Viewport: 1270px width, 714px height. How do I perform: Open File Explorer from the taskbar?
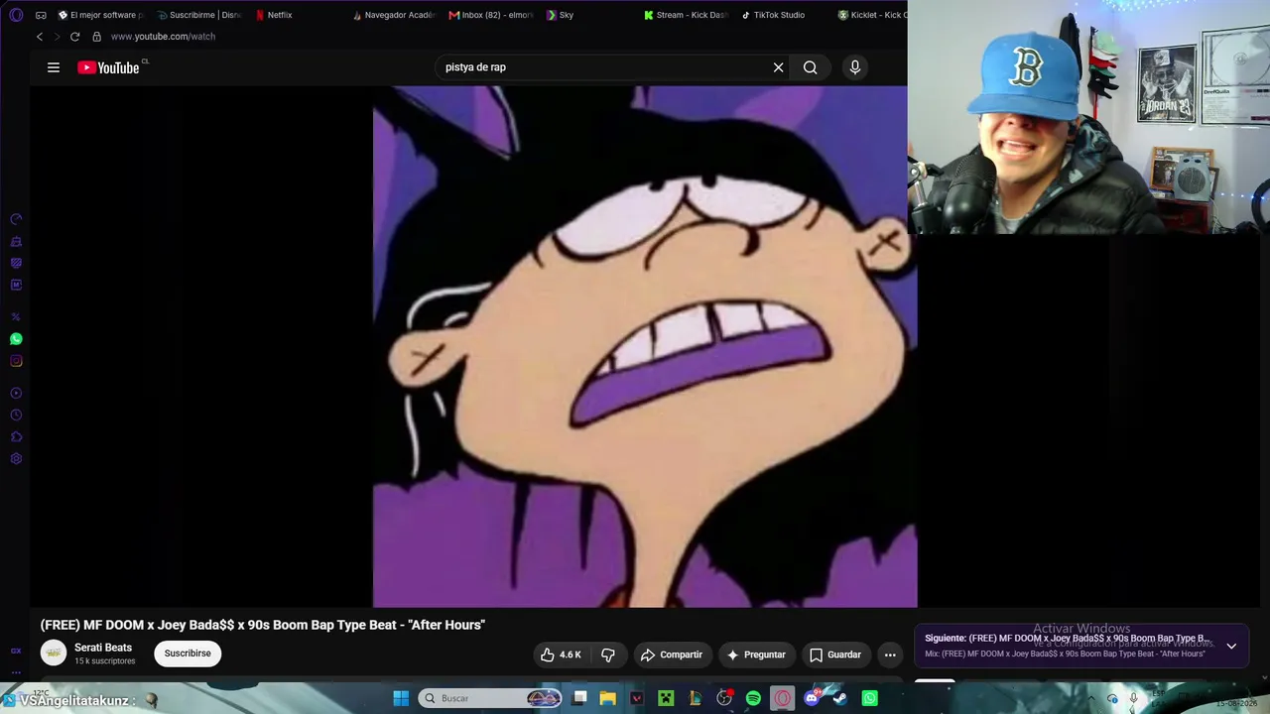point(608,698)
